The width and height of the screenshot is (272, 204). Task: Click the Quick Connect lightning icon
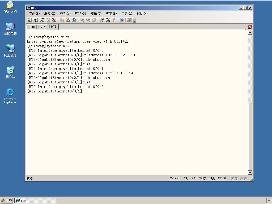[36, 20]
